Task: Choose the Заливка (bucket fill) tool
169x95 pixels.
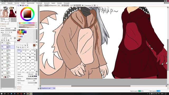Action: click(20, 57)
